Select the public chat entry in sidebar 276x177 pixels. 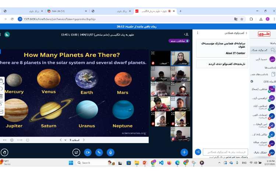[x=263, y=50]
